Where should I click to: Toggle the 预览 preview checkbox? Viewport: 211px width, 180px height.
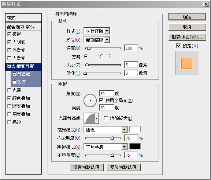(x=178, y=46)
